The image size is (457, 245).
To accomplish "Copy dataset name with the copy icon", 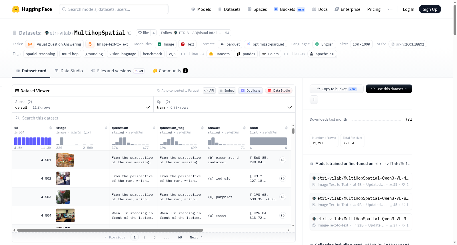I will coord(129,33).
